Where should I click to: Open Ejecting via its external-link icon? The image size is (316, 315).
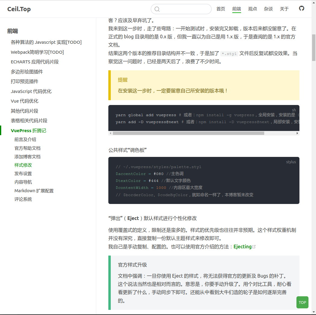pyautogui.click(x=254, y=246)
